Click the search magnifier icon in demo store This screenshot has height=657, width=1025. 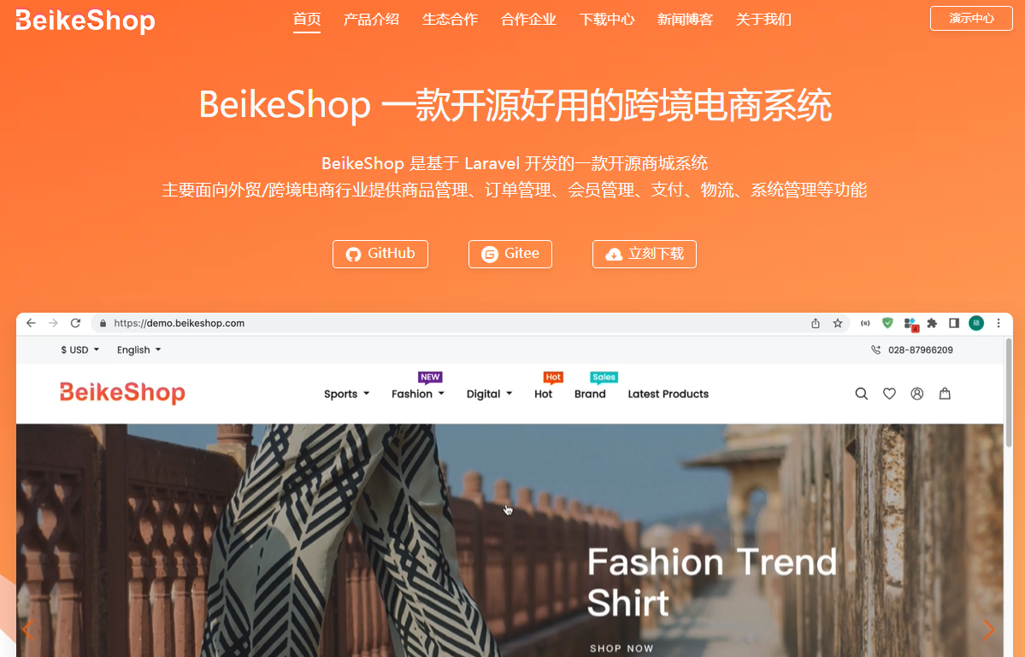click(x=862, y=394)
